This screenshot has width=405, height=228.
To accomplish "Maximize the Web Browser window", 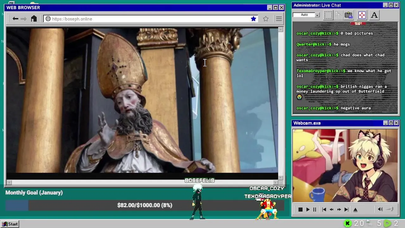I will pos(276,8).
